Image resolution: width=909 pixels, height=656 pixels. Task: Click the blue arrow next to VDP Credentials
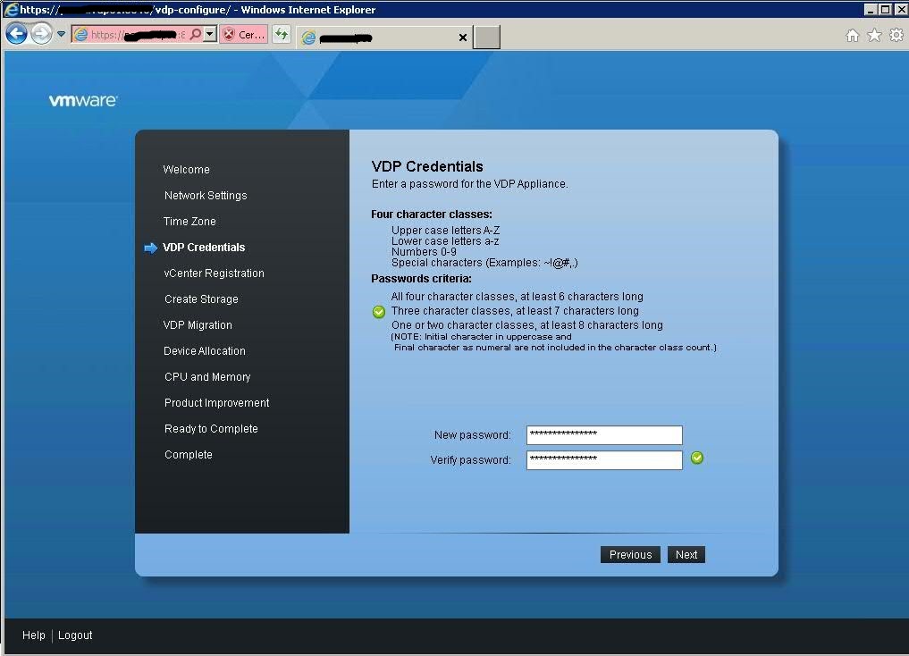tap(151, 248)
